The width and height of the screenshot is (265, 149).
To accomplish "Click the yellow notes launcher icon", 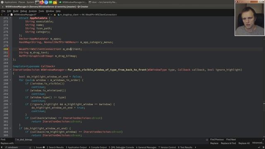I will point(55,2).
